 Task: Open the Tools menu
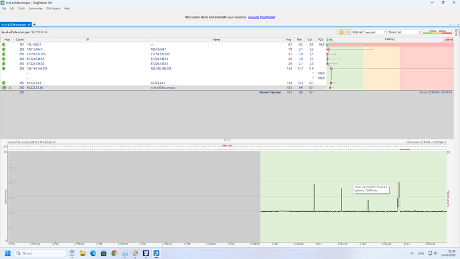coord(21,9)
